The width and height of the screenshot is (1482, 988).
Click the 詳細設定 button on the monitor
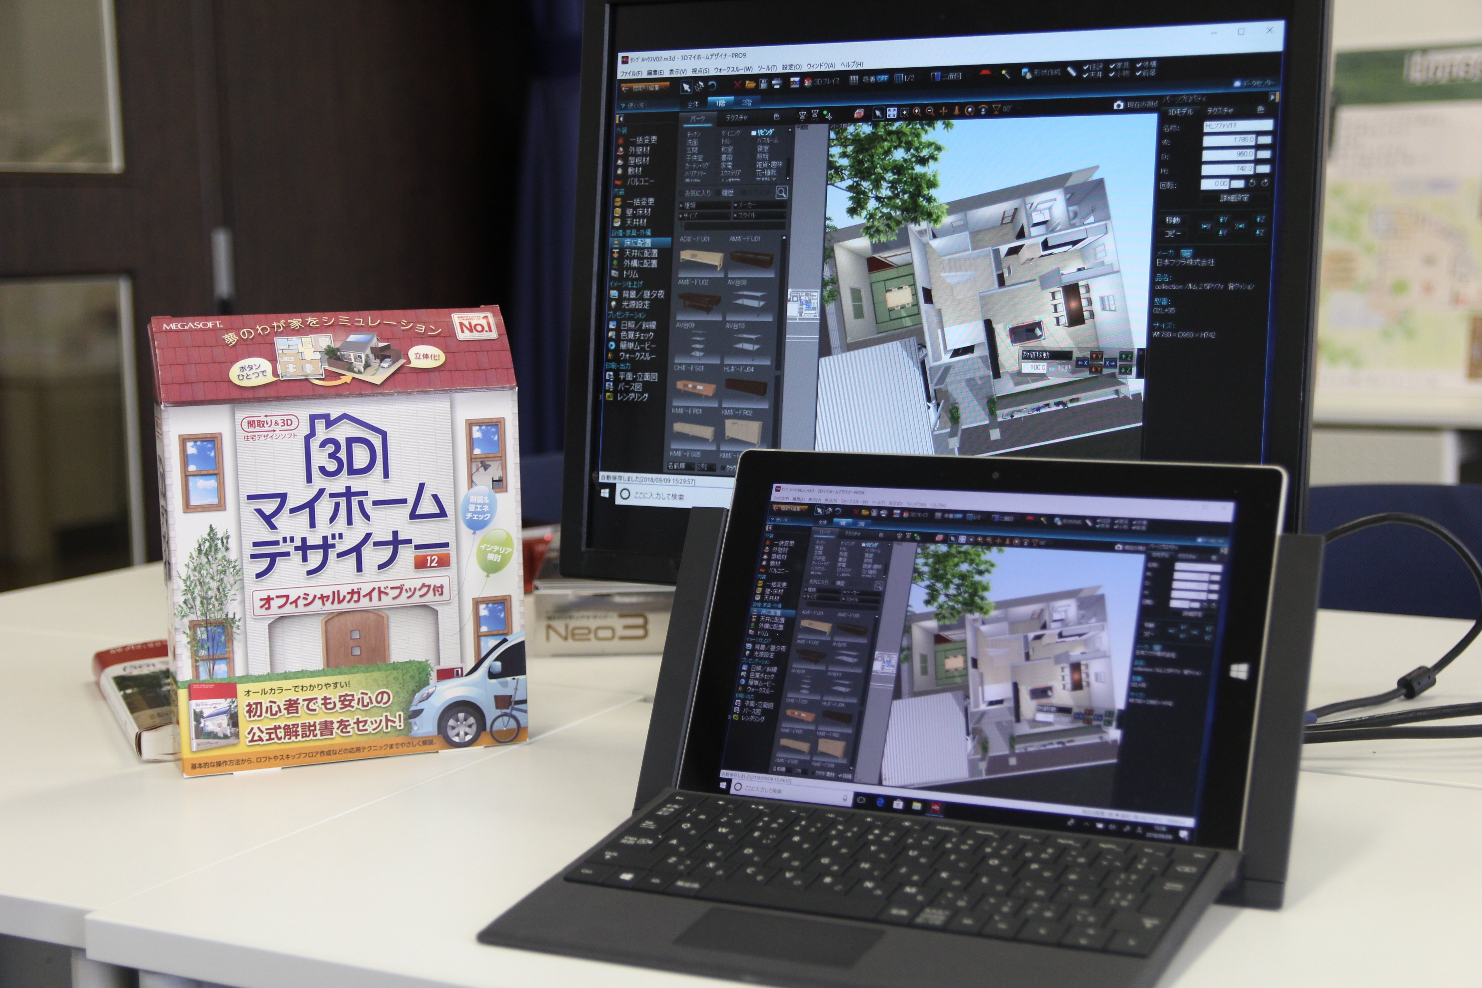click(1235, 198)
